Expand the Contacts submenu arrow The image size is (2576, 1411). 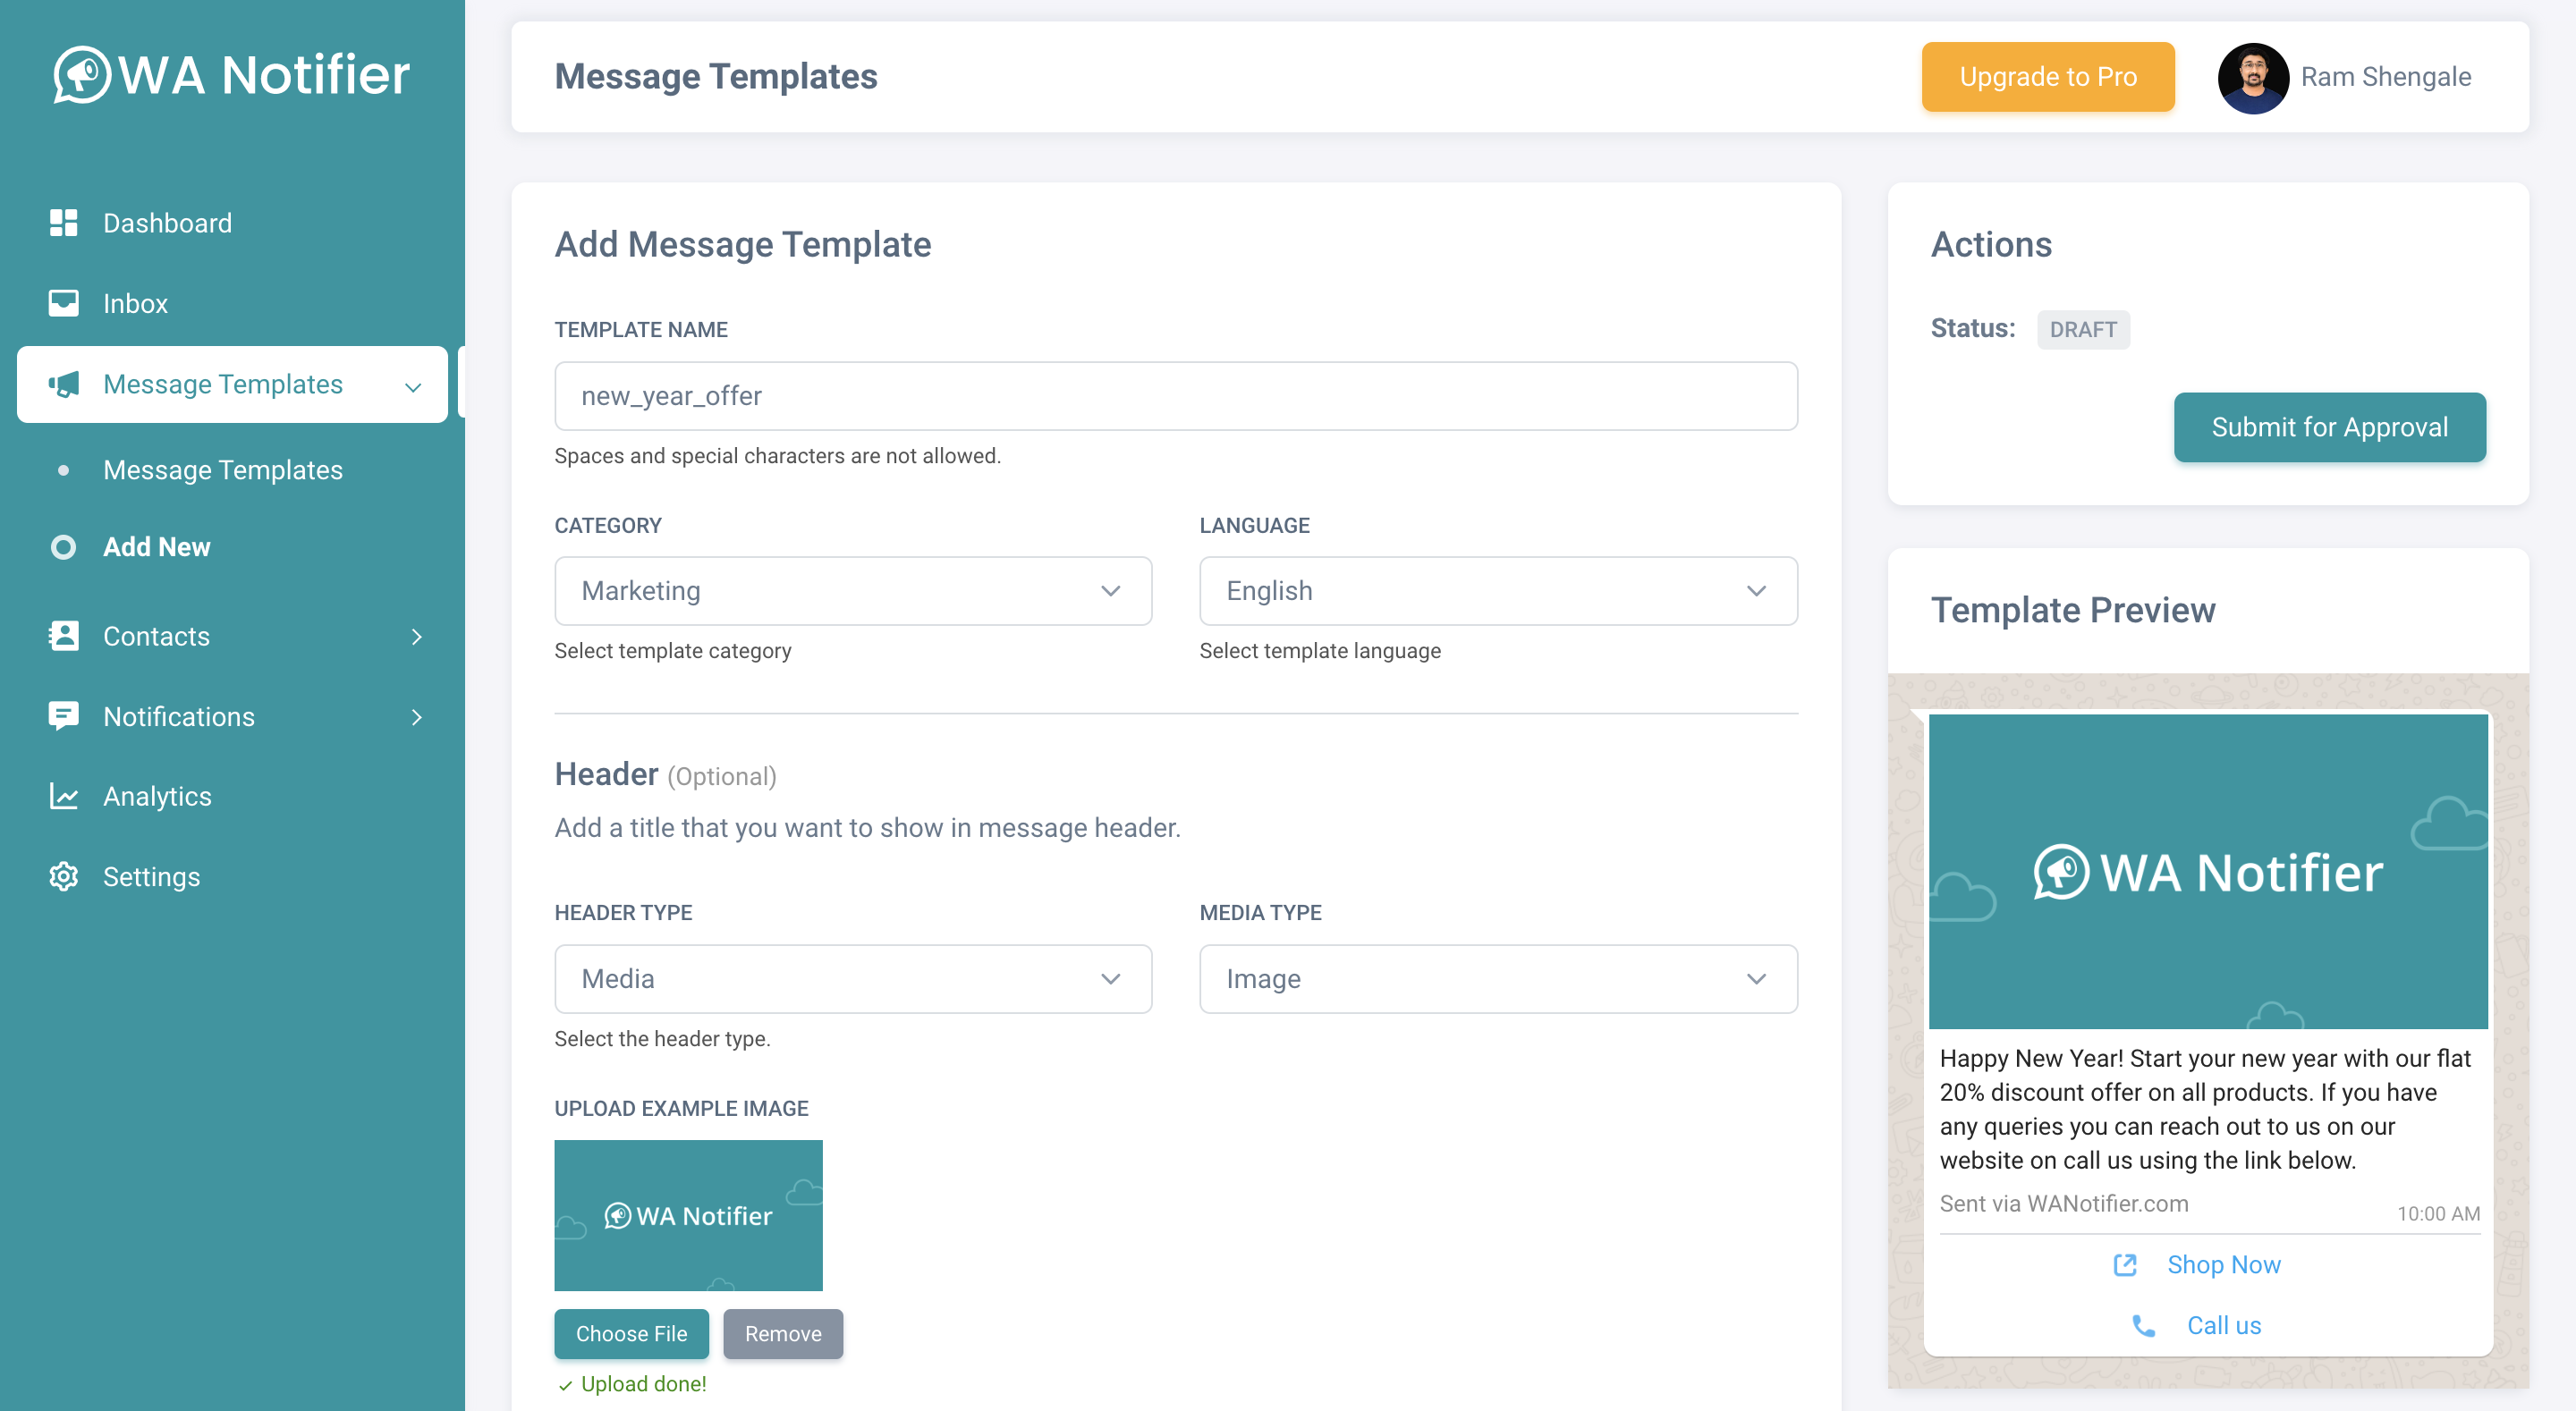pyautogui.click(x=417, y=636)
